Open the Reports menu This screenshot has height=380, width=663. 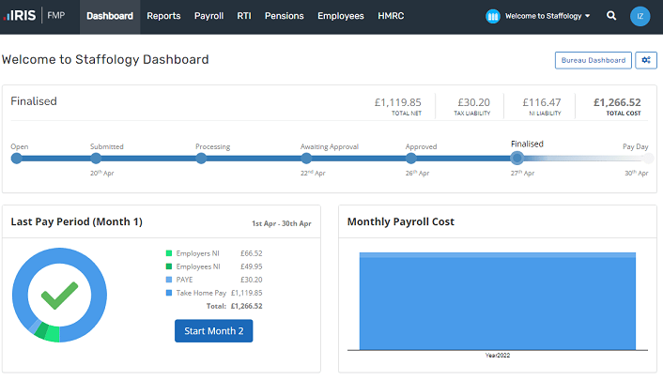tap(163, 16)
